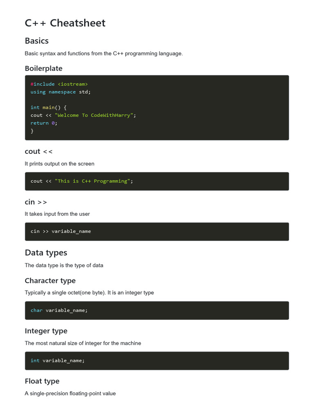Click the Character type heading
The image size is (314, 419).
(50, 281)
